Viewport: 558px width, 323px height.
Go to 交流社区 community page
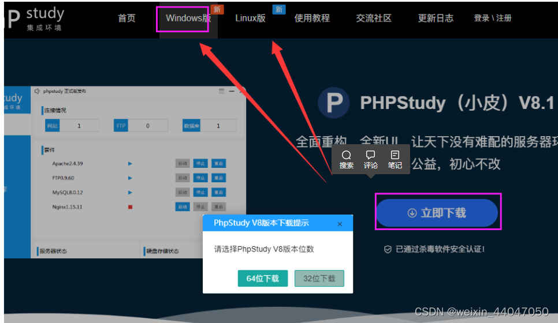pyautogui.click(x=374, y=18)
